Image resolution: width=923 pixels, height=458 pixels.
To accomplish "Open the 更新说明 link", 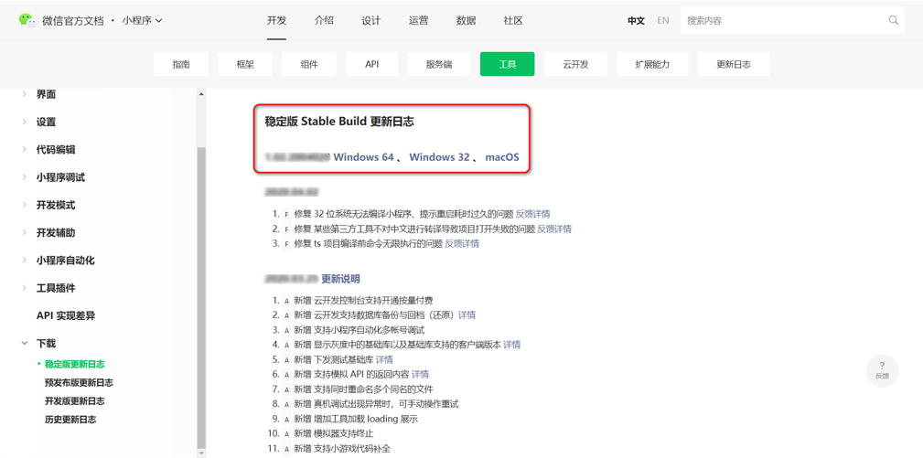I will click(x=340, y=279).
